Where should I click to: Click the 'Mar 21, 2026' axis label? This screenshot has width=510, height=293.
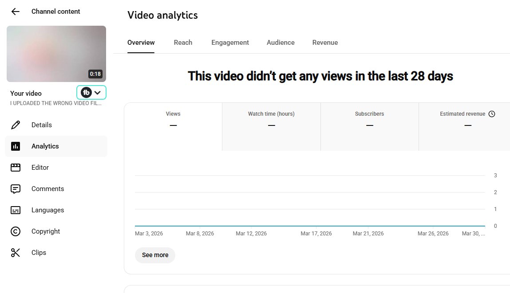click(x=368, y=234)
